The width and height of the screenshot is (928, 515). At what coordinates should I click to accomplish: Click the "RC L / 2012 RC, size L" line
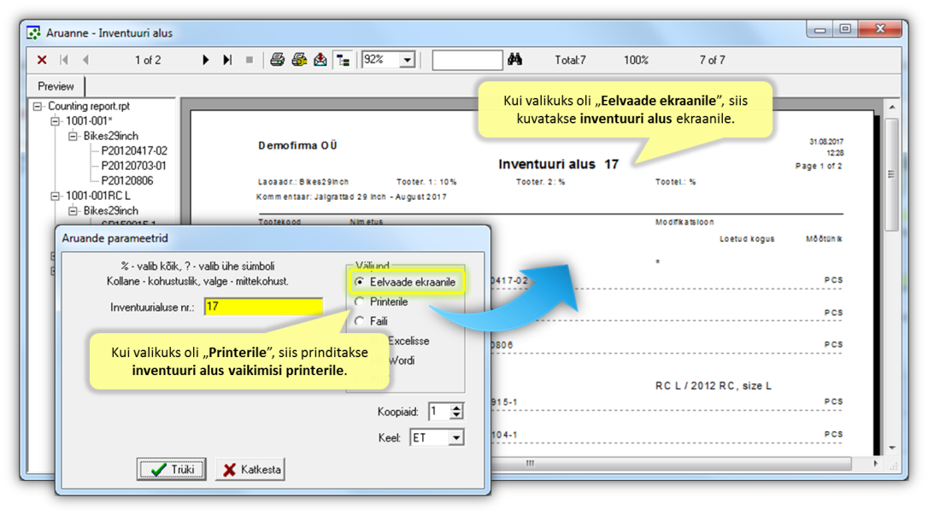click(x=714, y=385)
